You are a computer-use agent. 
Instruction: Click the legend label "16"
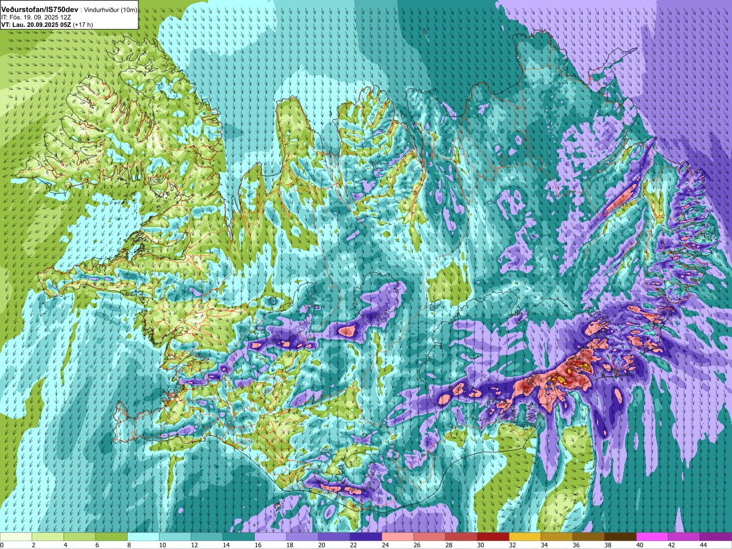point(258,546)
